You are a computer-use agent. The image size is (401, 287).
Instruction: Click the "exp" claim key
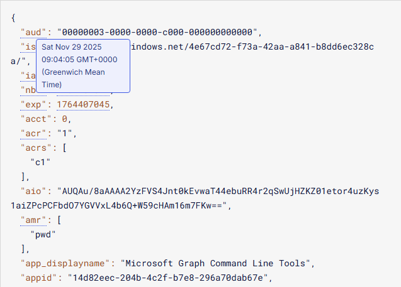click(33, 104)
